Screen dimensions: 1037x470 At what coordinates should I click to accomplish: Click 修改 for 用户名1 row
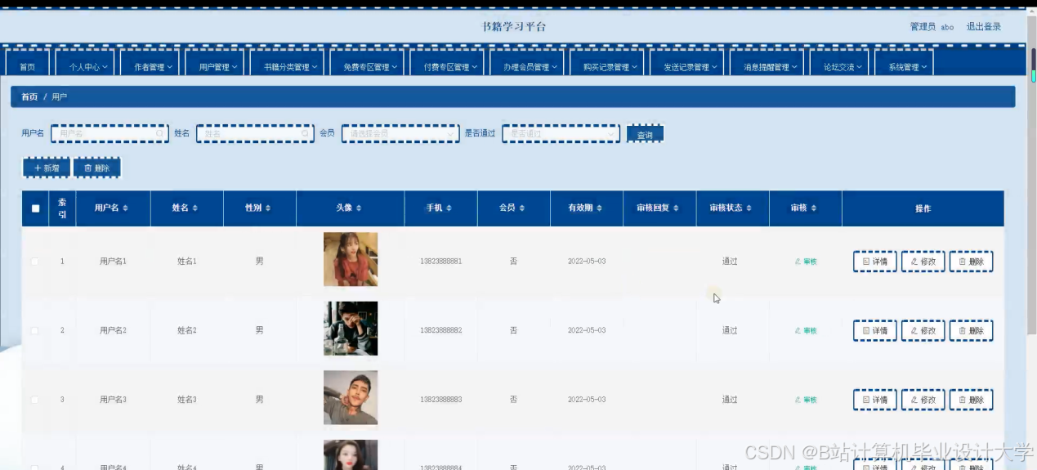[923, 262]
